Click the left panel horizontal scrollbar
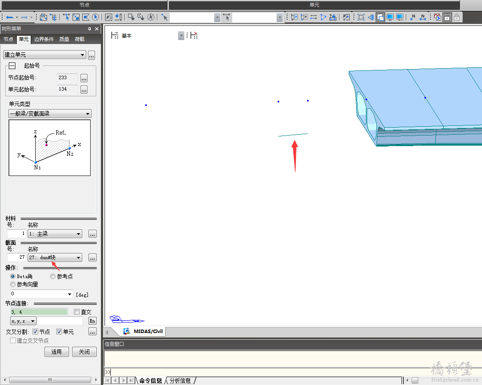The width and height of the screenshot is (482, 385). [50, 380]
